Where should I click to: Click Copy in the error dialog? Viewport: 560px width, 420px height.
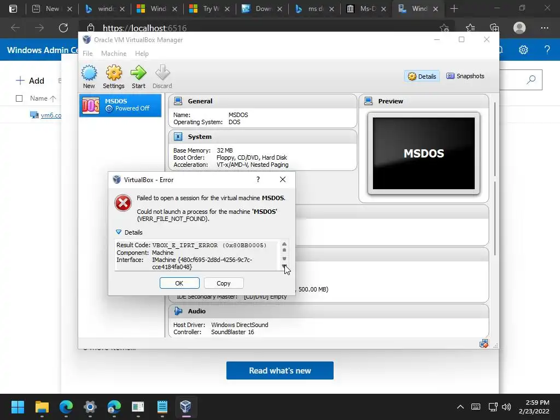224,283
